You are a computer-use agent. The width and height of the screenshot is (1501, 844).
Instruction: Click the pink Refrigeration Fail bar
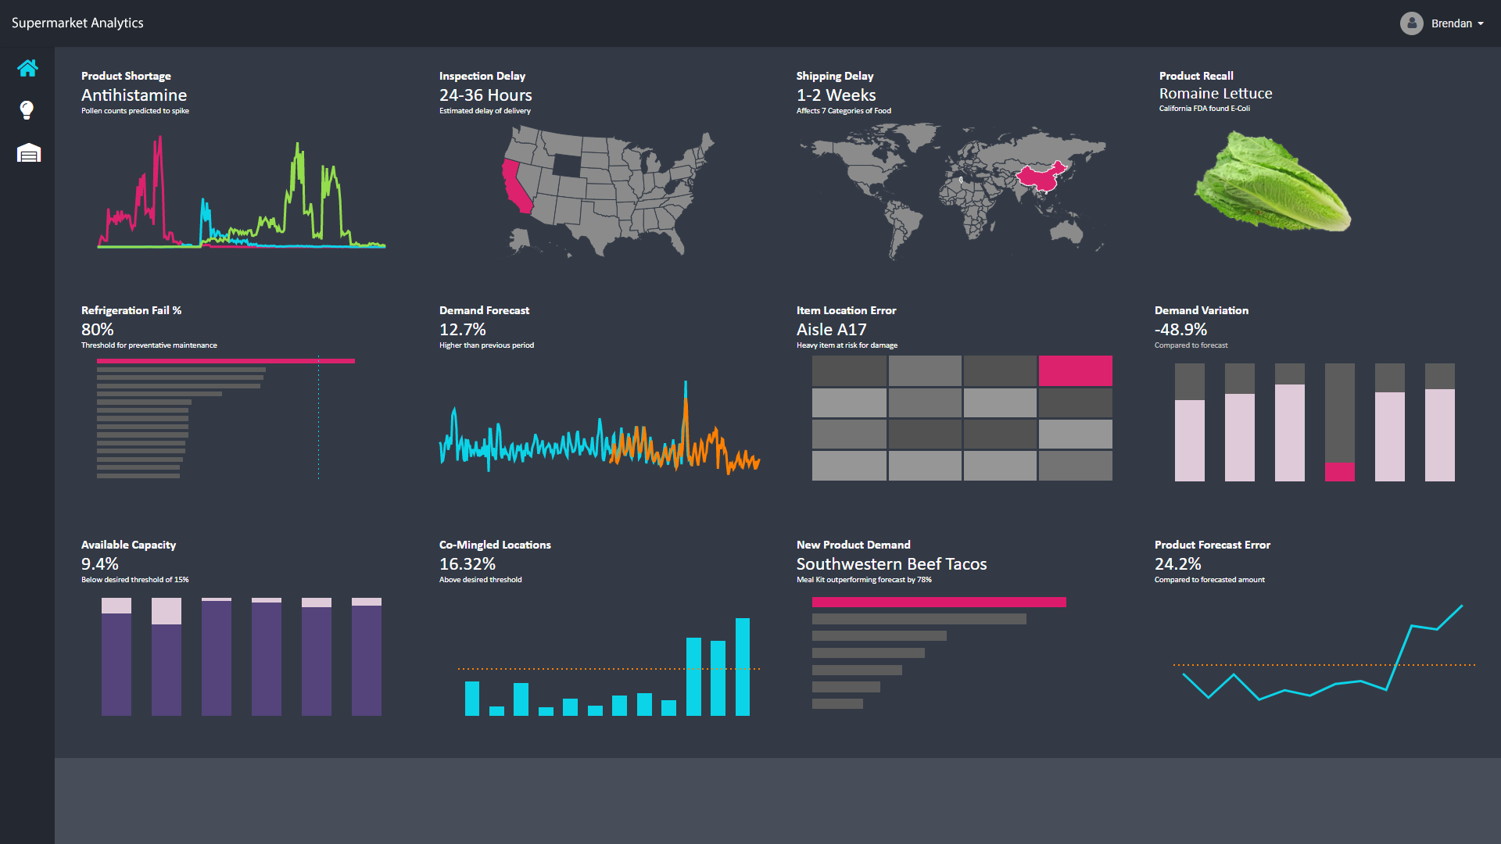coord(225,361)
